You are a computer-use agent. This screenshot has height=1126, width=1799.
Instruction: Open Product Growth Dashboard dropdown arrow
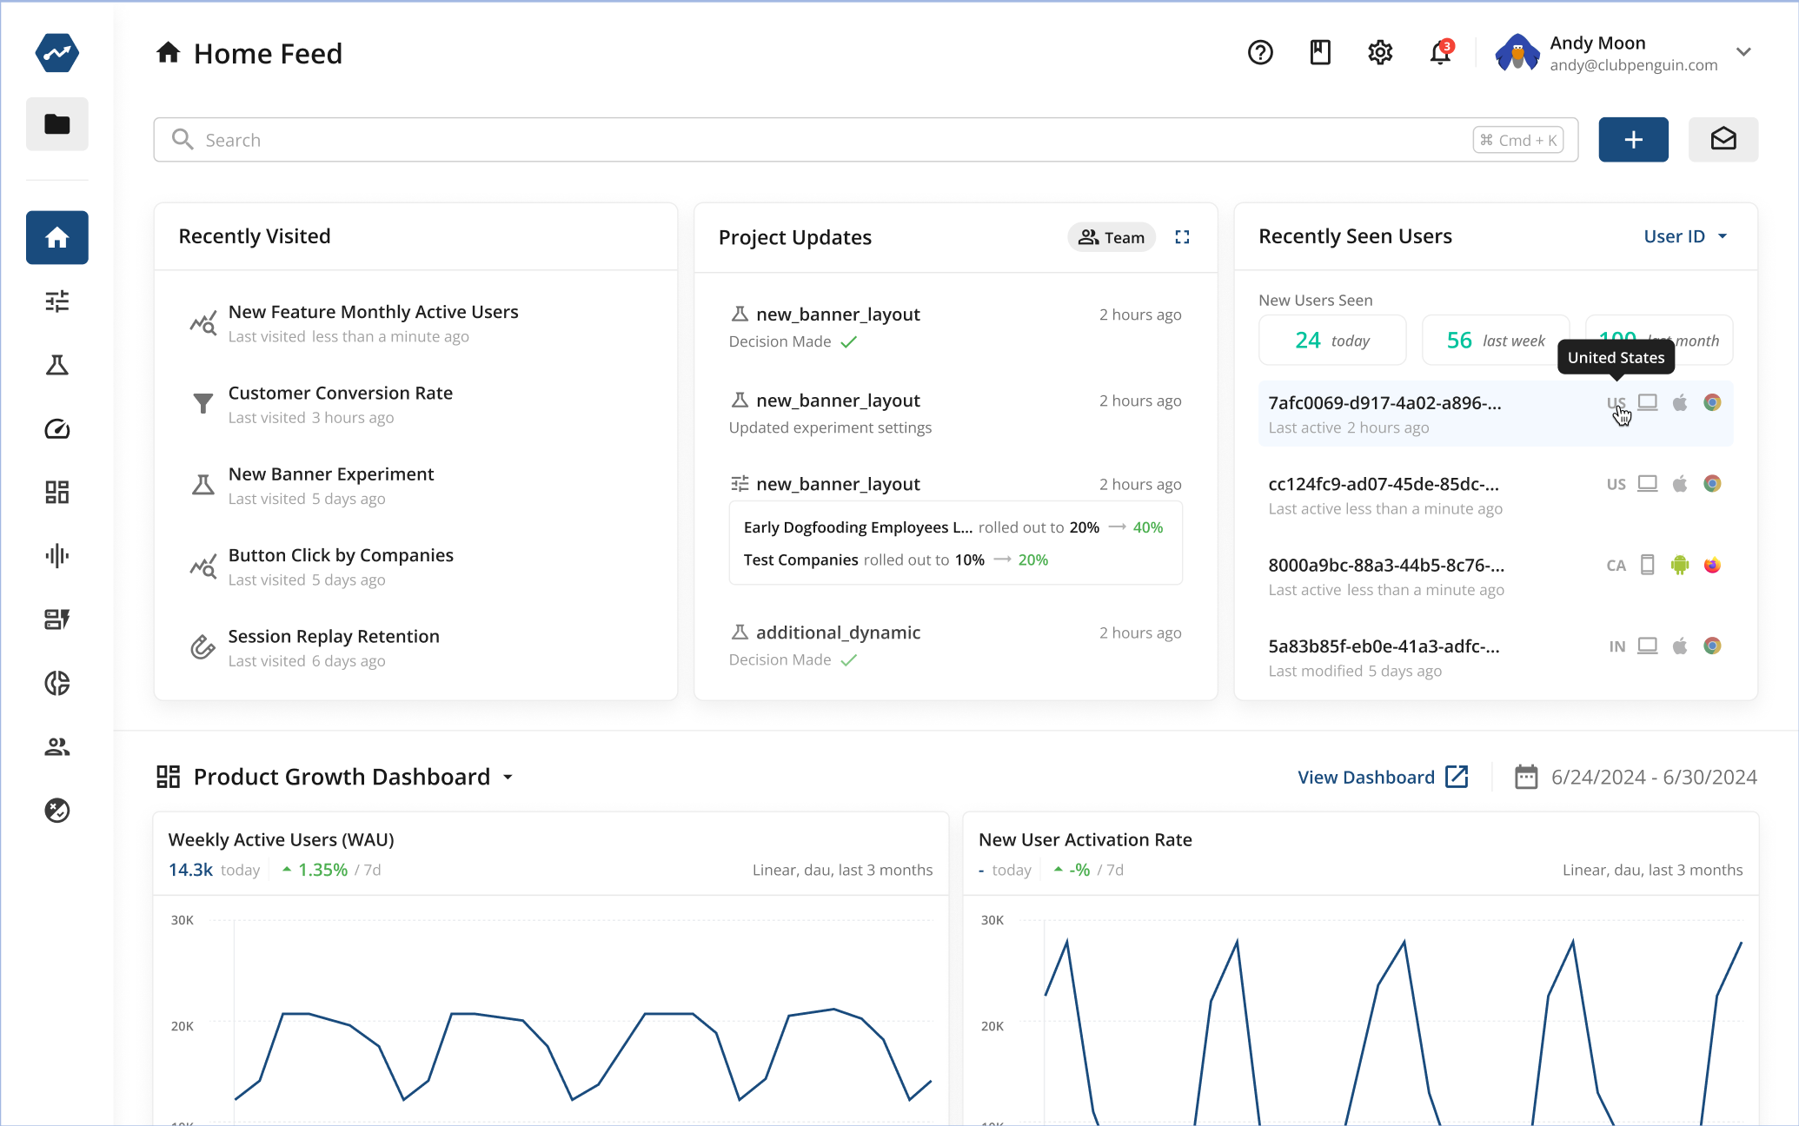point(508,778)
